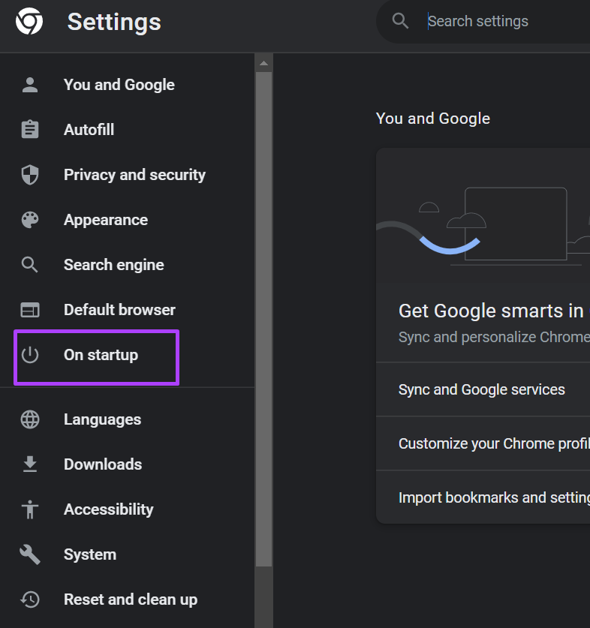Open the Default browser section
The image size is (590, 628).
click(119, 310)
